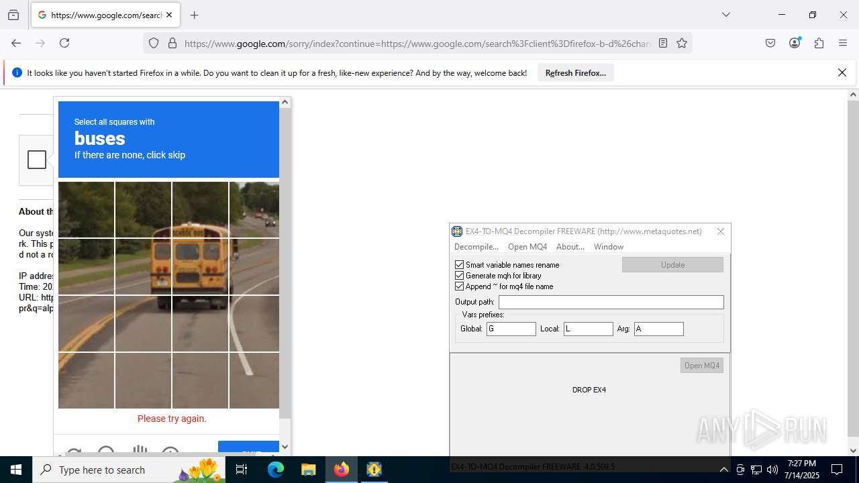859x483 pixels.
Task: Select captcha tile showing bus rear
Action: (200, 266)
